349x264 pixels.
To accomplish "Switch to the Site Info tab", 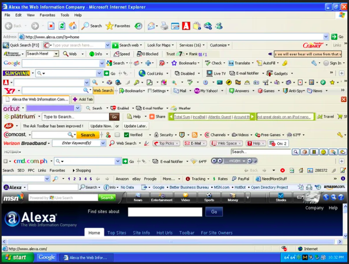I will [141, 233].
